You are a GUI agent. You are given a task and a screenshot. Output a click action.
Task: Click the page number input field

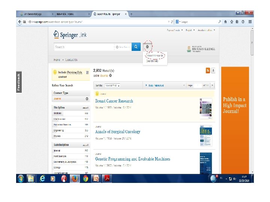[198, 85]
